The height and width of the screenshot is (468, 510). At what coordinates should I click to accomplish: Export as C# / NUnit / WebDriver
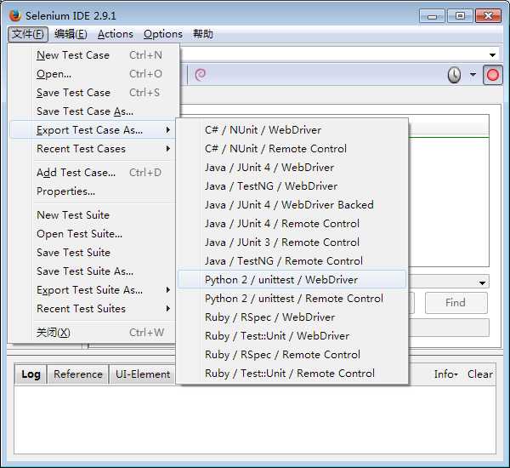coord(292,130)
